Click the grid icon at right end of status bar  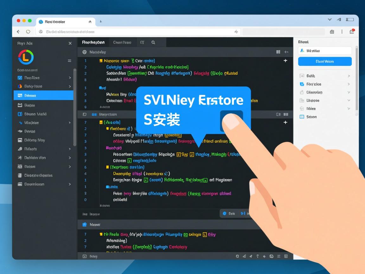click(286, 256)
